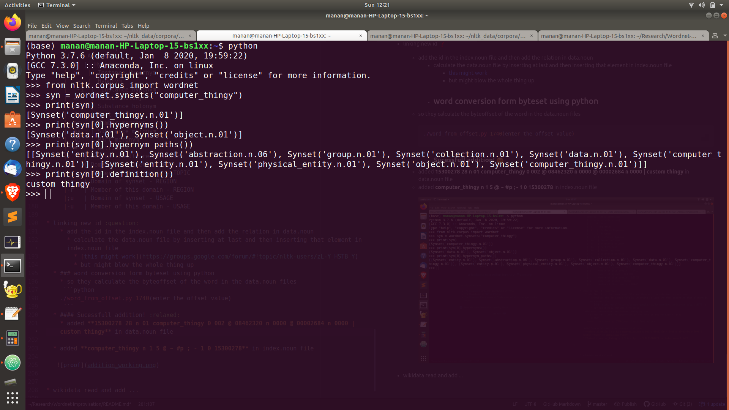Switch to the Research/Wordnet terminal tab
Image resolution: width=729 pixels, height=410 pixels.
[x=619, y=36]
